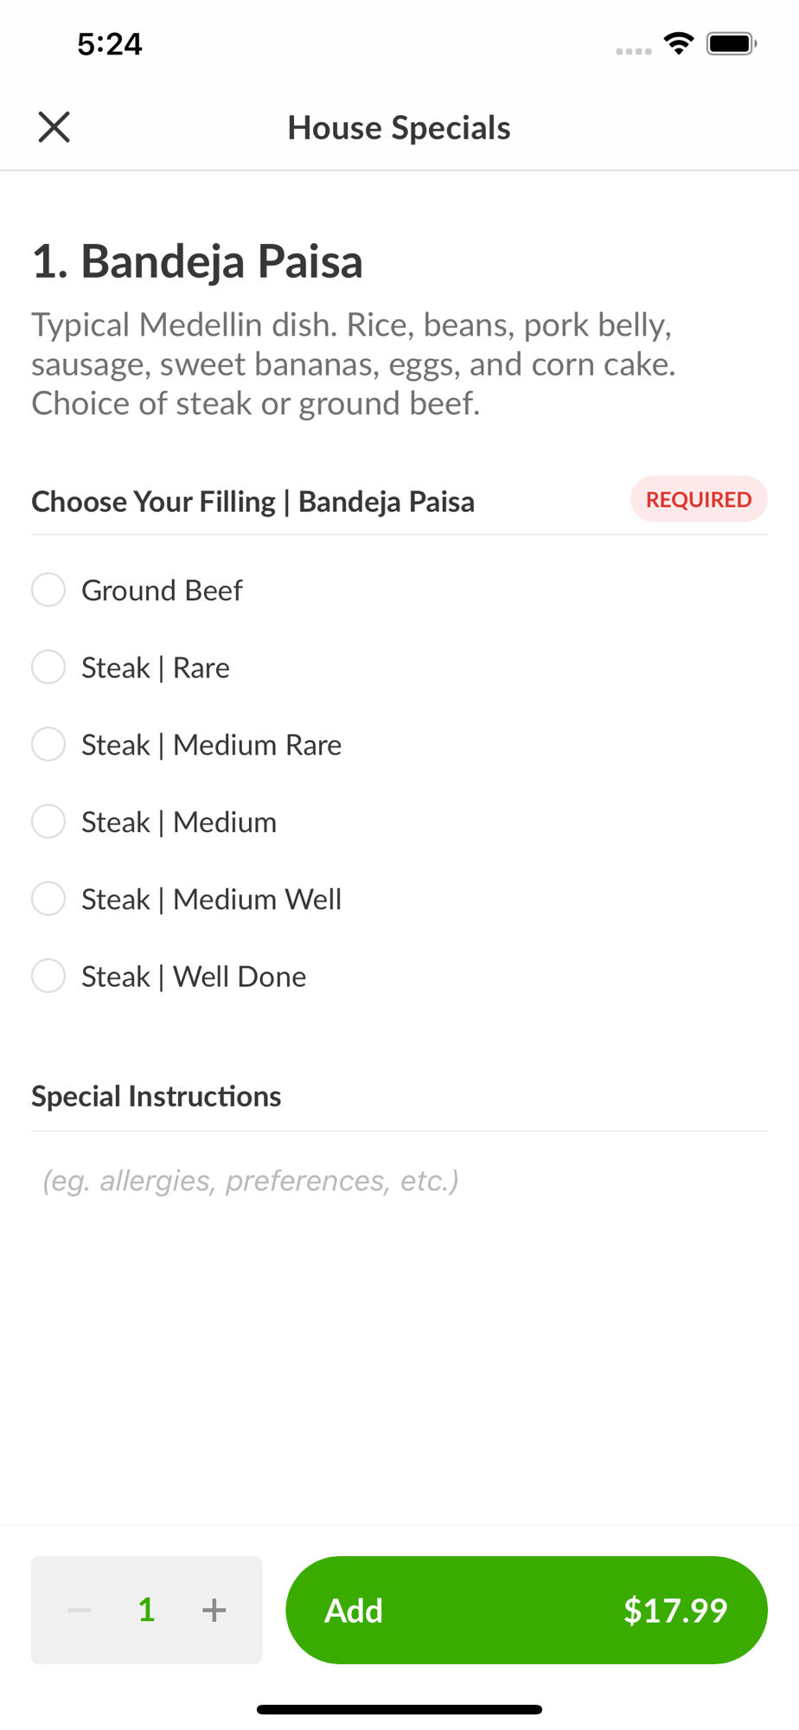This screenshot has height=1730, width=799.
Task: Focus the Special Instructions text field
Action: pyautogui.click(x=398, y=1181)
